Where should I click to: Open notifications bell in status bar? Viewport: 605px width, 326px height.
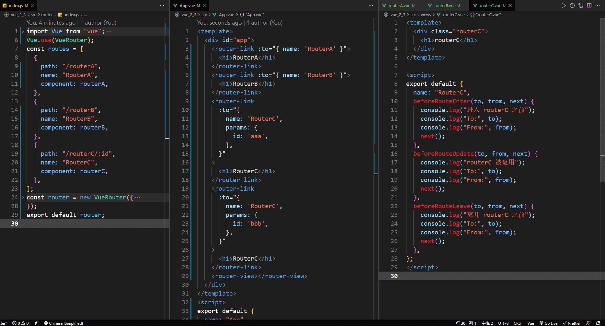pos(598,323)
